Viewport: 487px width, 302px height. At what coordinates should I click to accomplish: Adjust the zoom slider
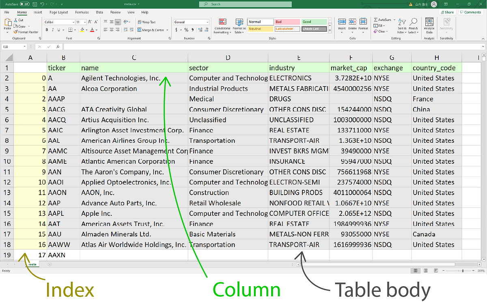pyautogui.click(x=463, y=270)
